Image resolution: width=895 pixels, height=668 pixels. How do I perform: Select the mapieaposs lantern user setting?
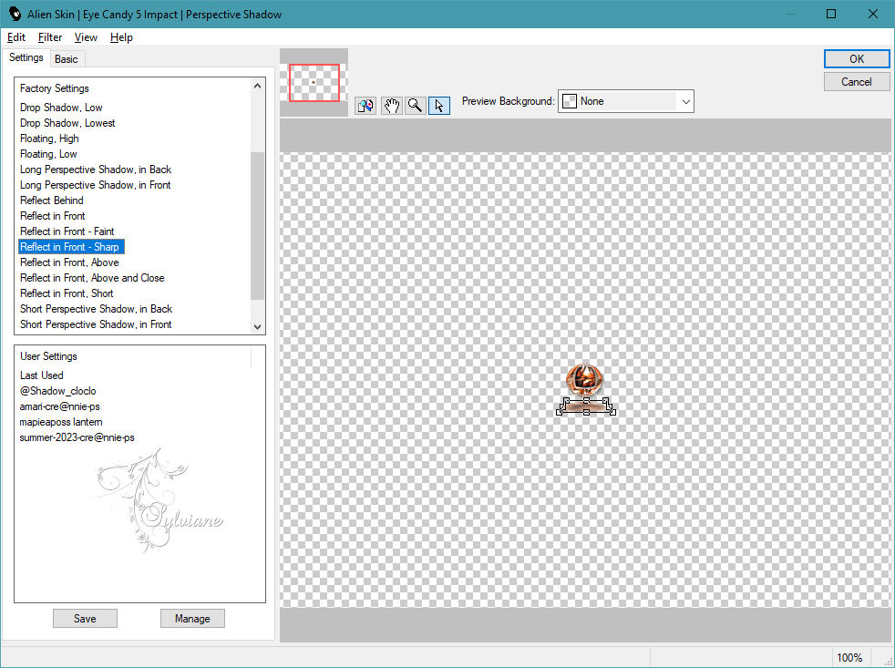click(x=61, y=421)
